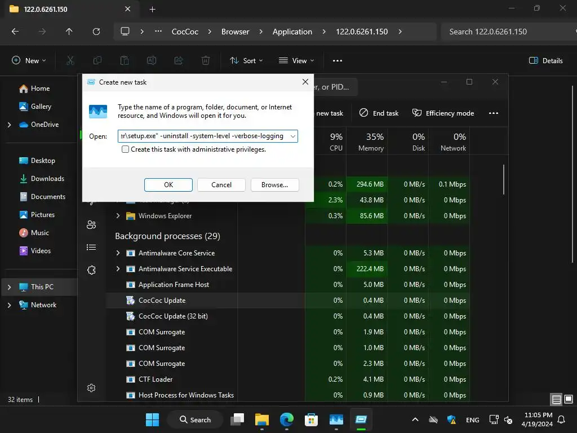Click the Rename icon in Explorer toolbar
This screenshot has width=577, height=433.
point(152,60)
